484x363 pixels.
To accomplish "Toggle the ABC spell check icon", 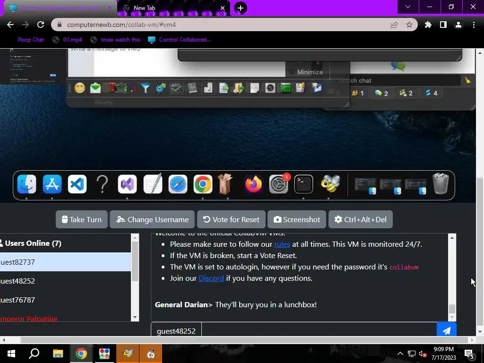I will [176, 88].
